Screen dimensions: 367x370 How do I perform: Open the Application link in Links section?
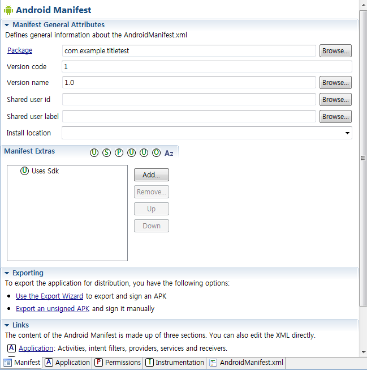tap(36, 348)
